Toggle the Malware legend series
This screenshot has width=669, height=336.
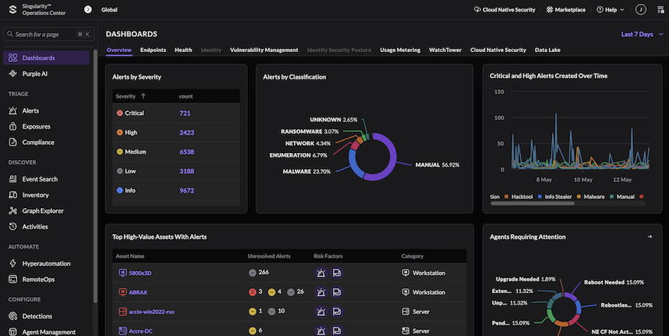point(590,197)
